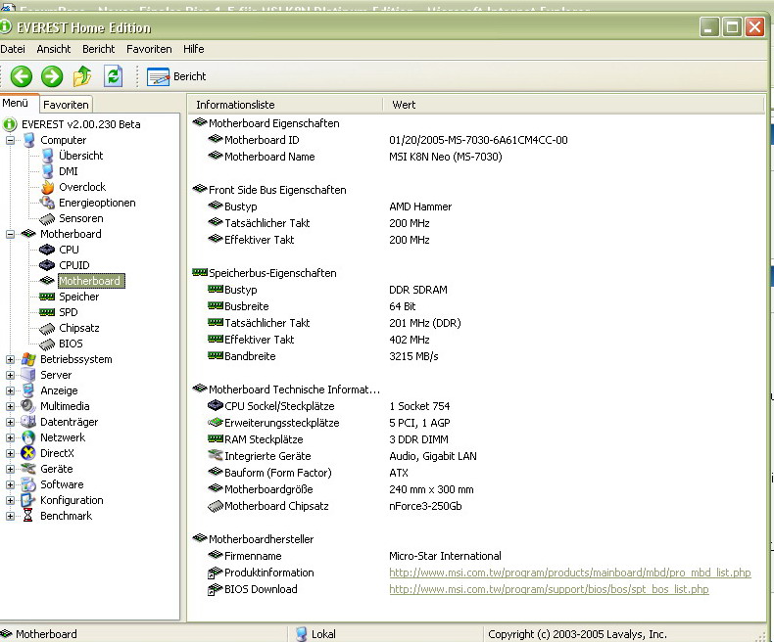Expand the Anzeige node
Screen dimensions: 774x642
click(10, 391)
